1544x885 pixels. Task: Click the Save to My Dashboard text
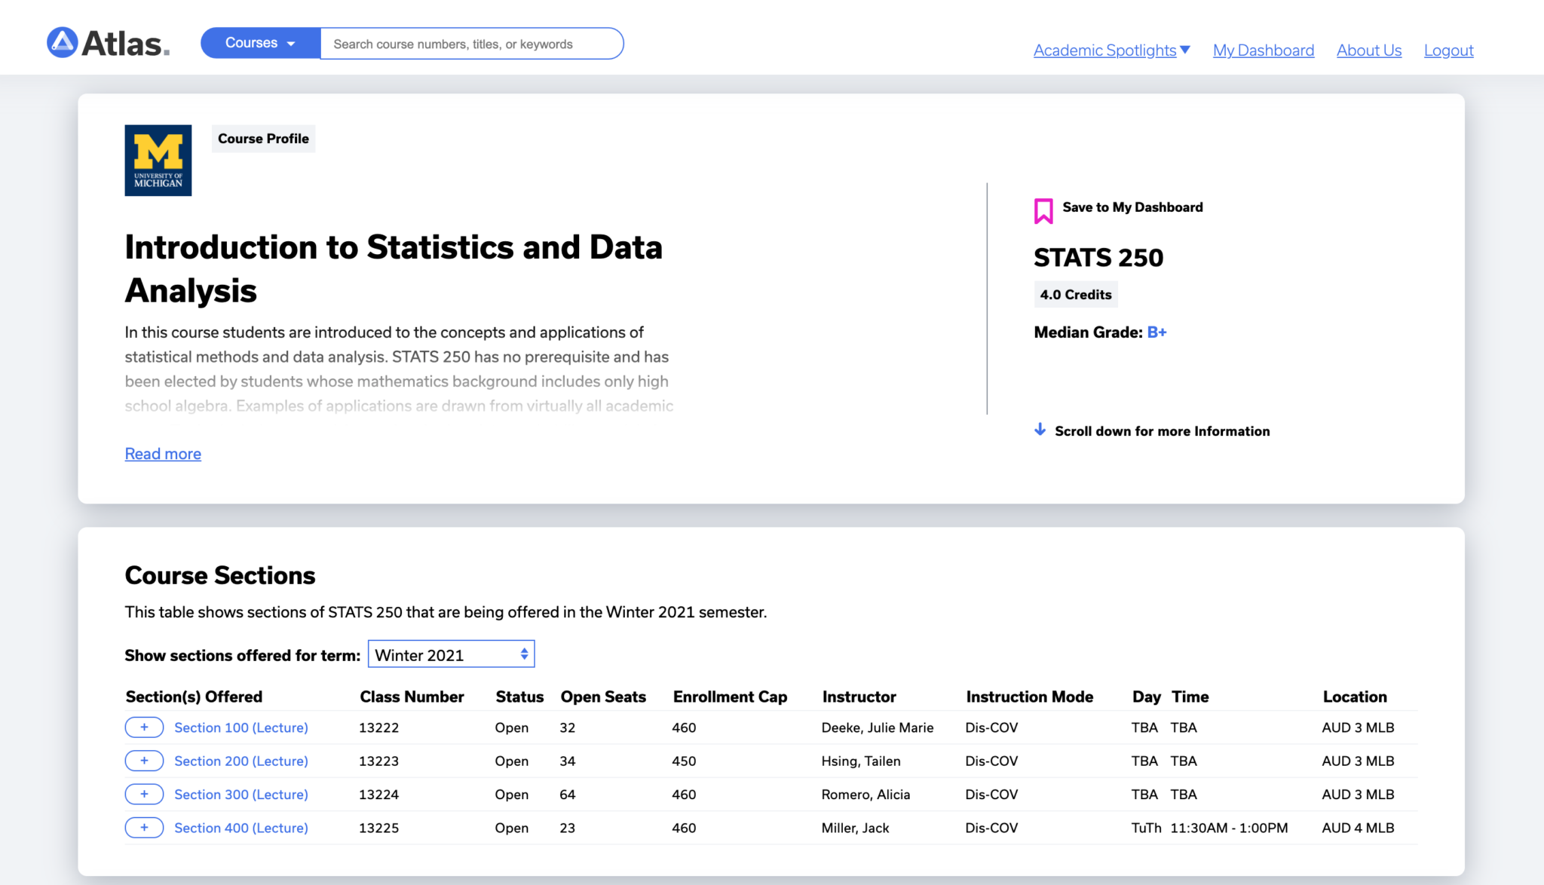[1132, 207]
